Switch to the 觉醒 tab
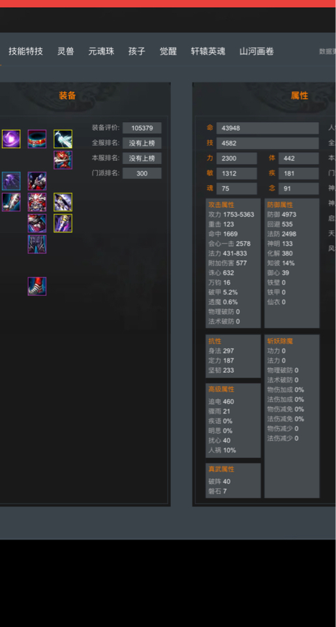 point(168,51)
